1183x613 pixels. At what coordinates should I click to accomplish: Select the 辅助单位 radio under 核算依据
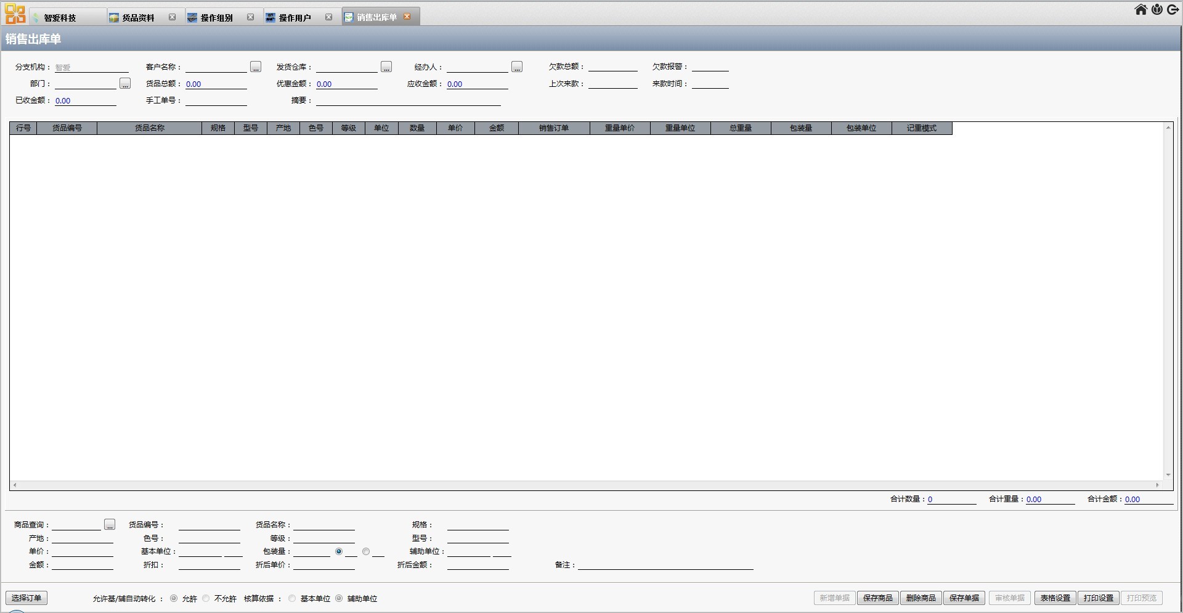(x=339, y=598)
